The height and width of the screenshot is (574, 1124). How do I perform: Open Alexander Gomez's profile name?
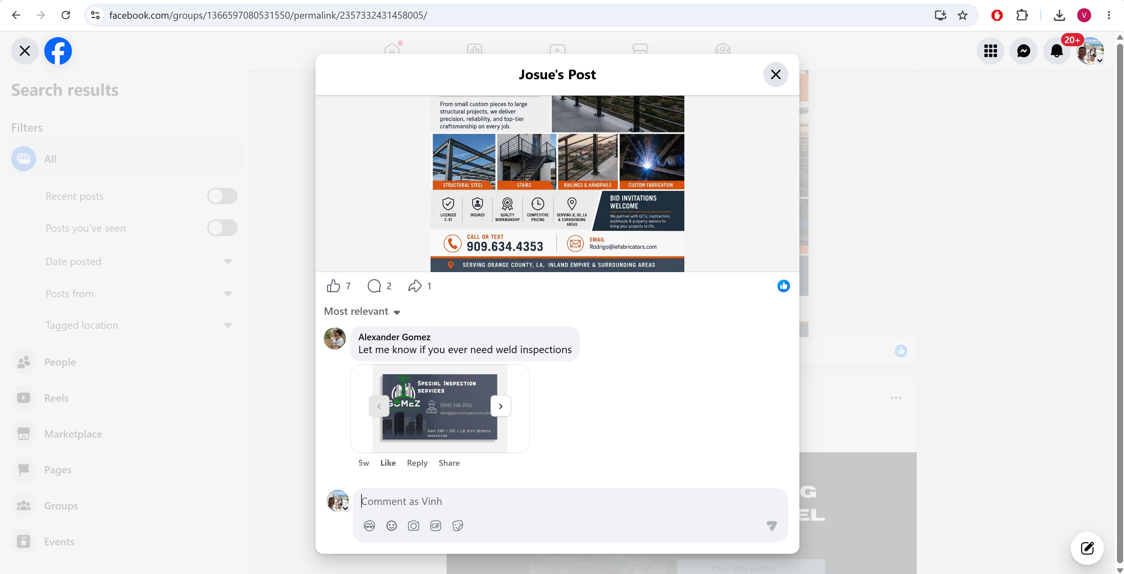pyautogui.click(x=394, y=337)
